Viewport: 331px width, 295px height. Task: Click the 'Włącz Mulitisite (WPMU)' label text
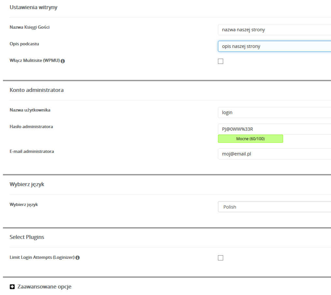[x=35, y=61]
